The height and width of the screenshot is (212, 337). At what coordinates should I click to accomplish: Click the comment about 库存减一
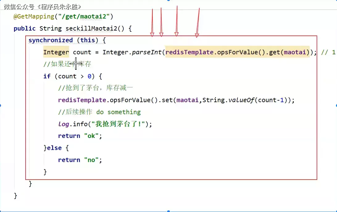click(95, 88)
